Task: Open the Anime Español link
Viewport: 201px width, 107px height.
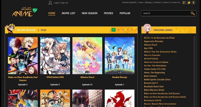Action: 129,2
